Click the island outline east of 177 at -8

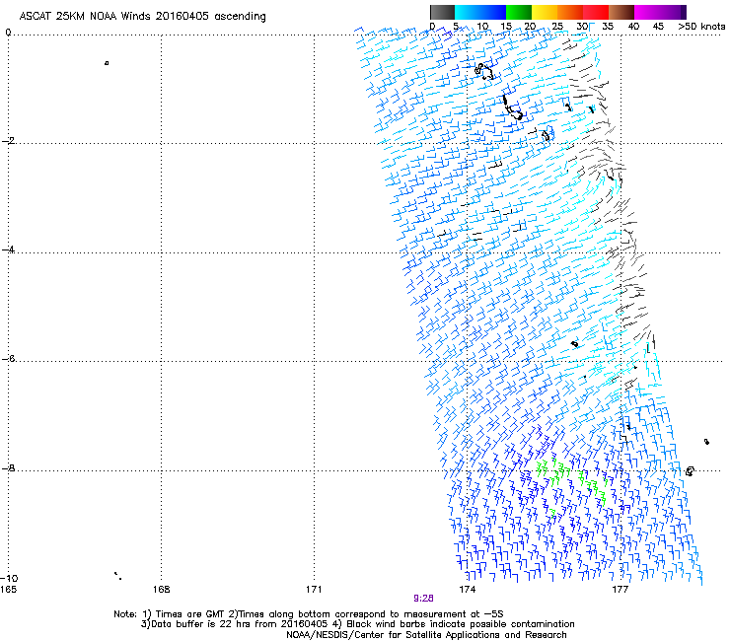pos(690,471)
